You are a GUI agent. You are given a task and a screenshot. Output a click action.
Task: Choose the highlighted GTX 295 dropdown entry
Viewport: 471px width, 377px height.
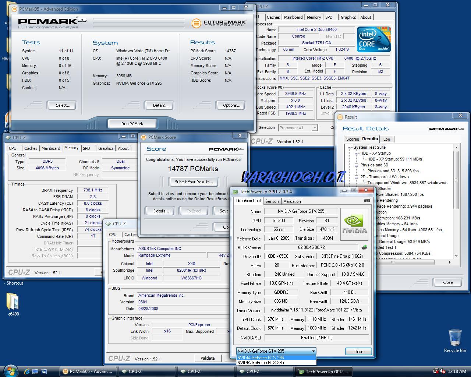click(x=276, y=357)
